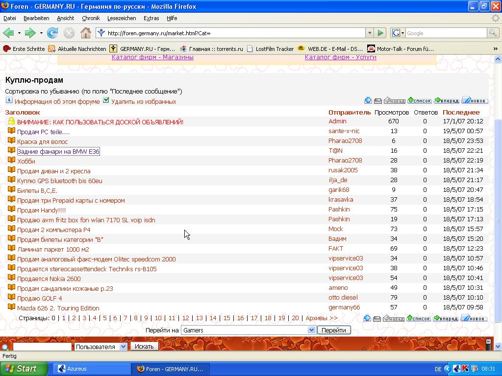
Task: Click the top 'новое' new post icon
Action: (x=475, y=100)
